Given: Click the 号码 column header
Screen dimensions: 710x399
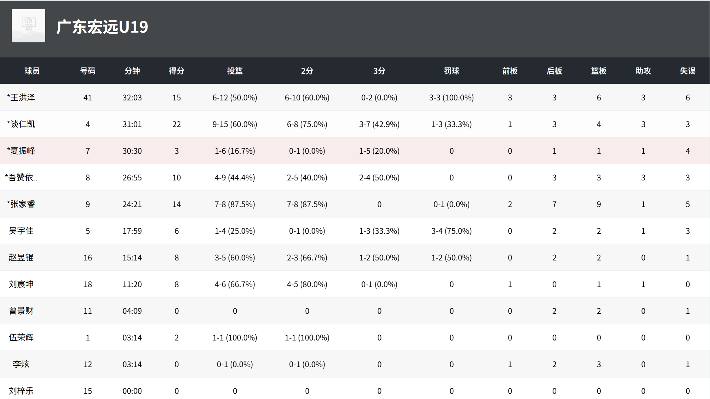Looking at the screenshot, I should pyautogui.click(x=88, y=71).
